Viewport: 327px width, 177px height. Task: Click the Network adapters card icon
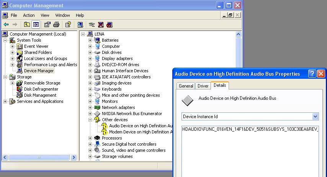pyautogui.click(x=97, y=107)
